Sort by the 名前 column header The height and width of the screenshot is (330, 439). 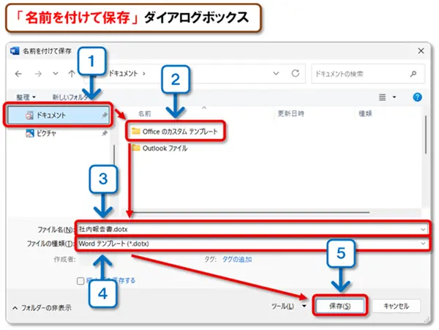point(144,113)
